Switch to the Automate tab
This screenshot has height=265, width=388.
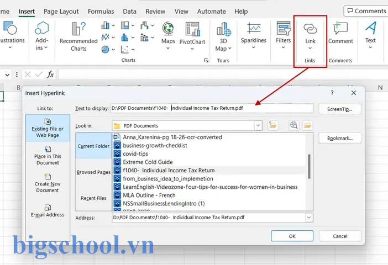(x=211, y=12)
